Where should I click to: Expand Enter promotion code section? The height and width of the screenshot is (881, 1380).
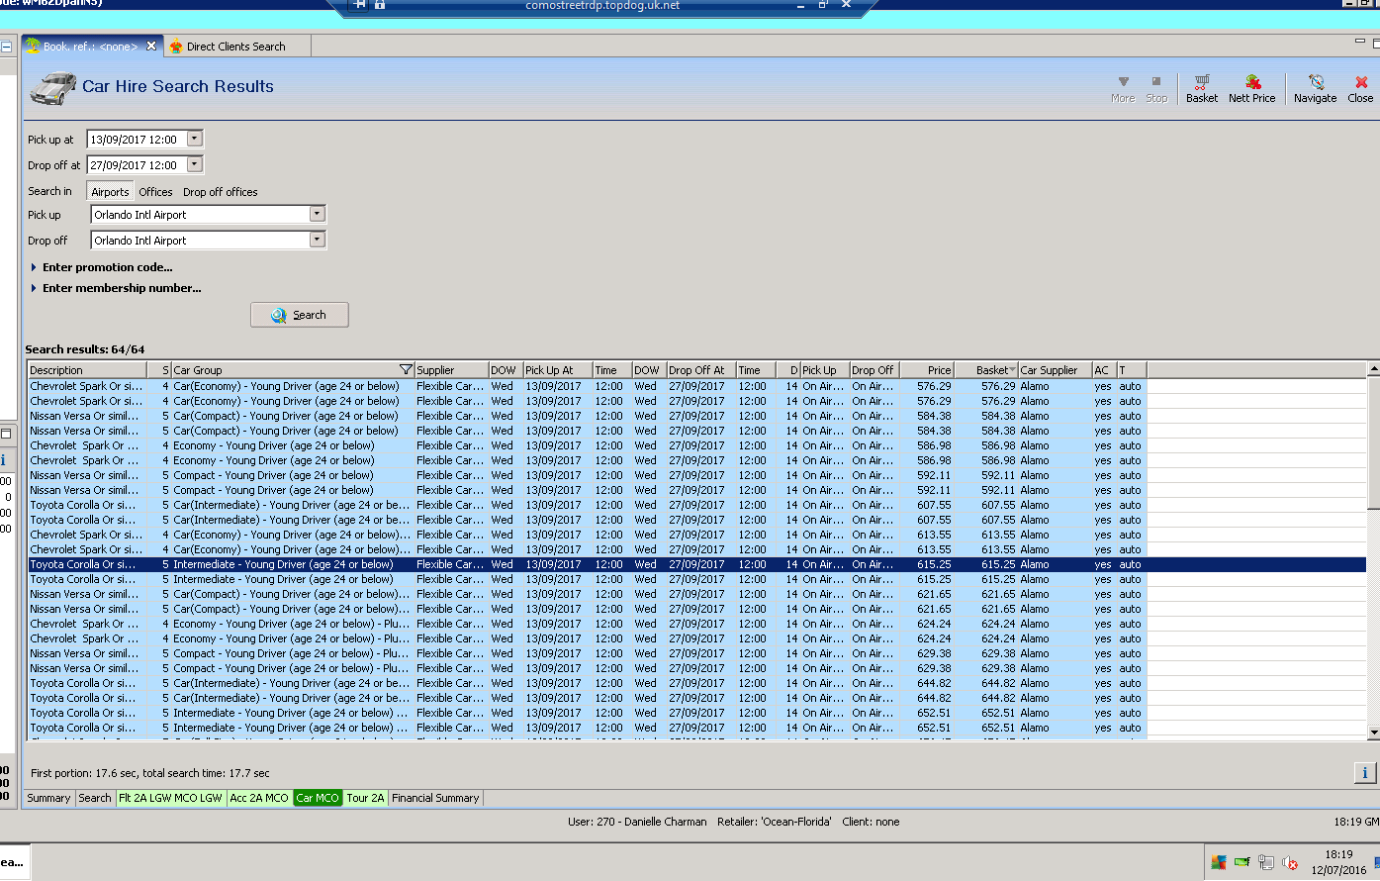click(x=107, y=267)
